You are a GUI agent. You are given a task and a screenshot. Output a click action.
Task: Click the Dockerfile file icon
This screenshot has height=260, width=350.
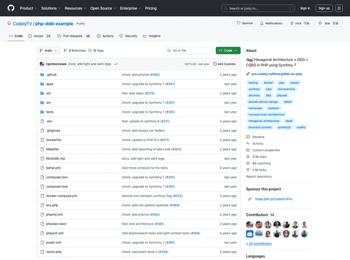click(42, 140)
